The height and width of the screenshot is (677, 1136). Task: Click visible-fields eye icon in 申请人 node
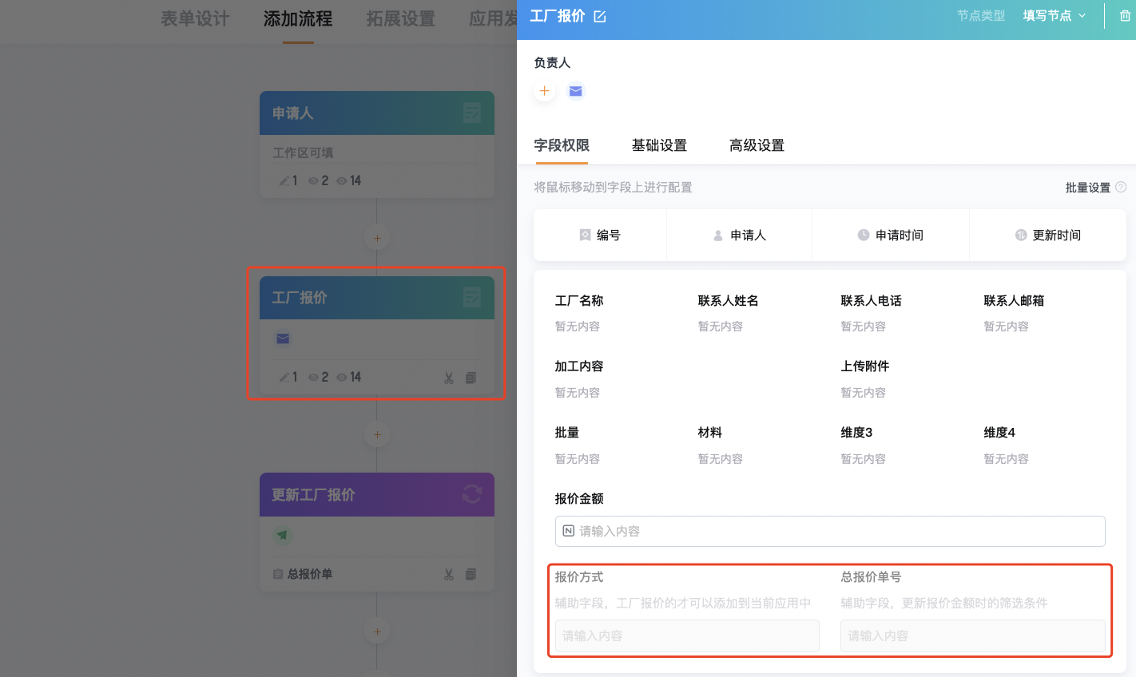(x=342, y=181)
